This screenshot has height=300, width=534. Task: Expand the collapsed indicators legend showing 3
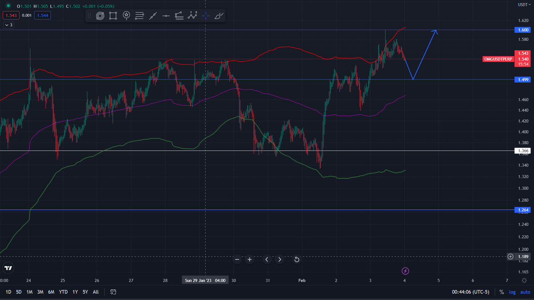point(8,25)
